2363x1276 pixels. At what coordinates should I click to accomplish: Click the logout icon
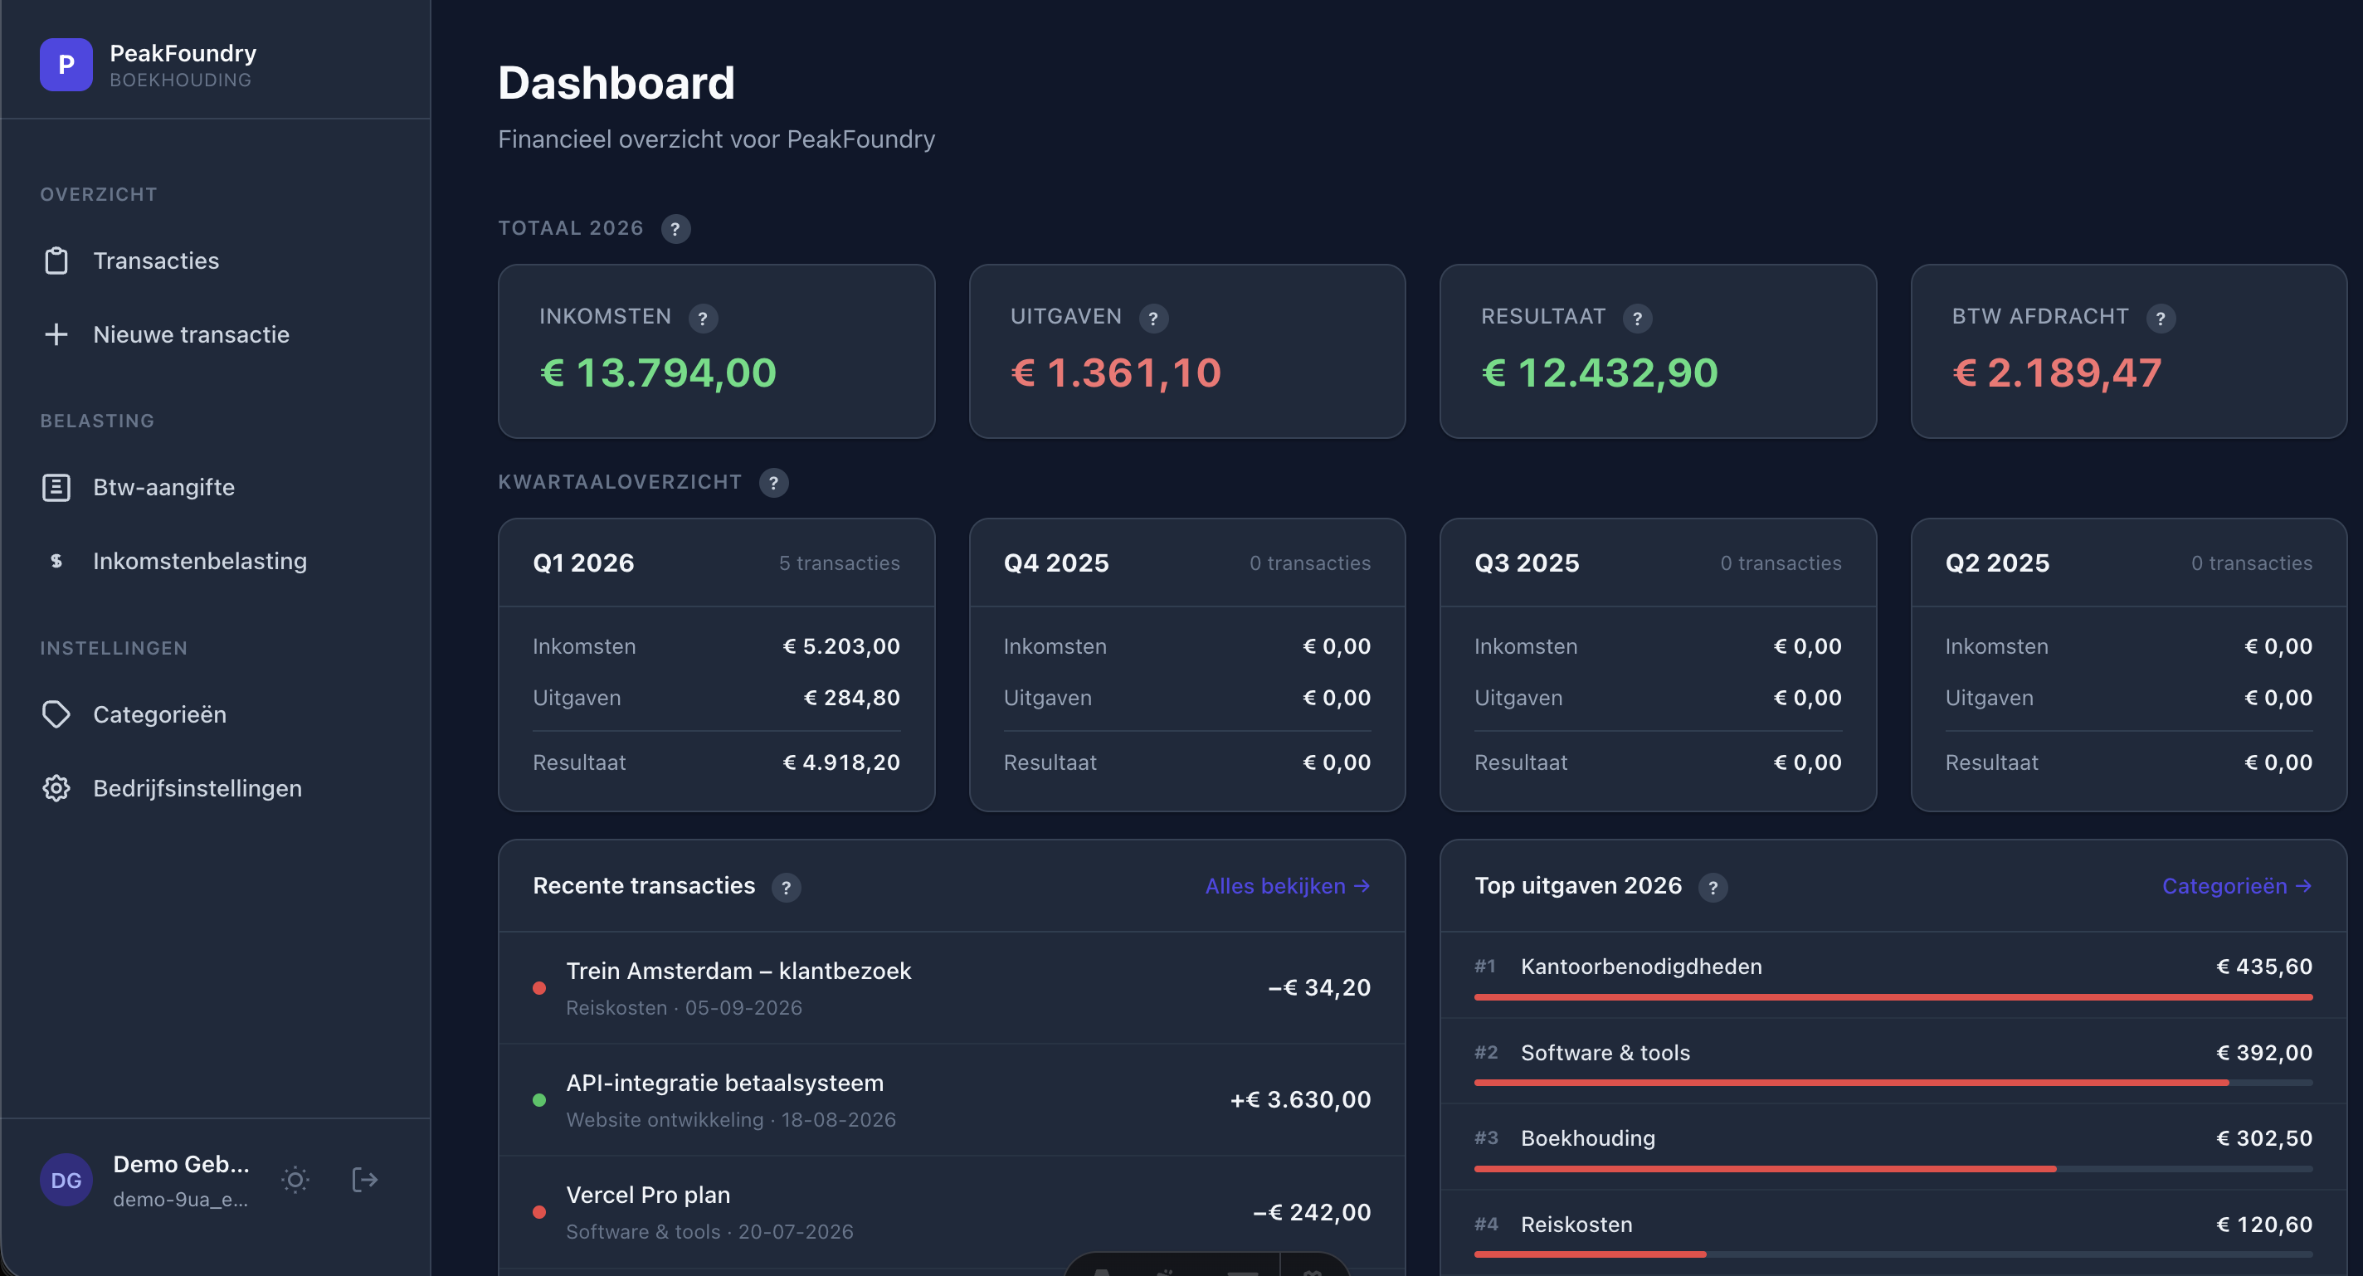pyautogui.click(x=364, y=1179)
